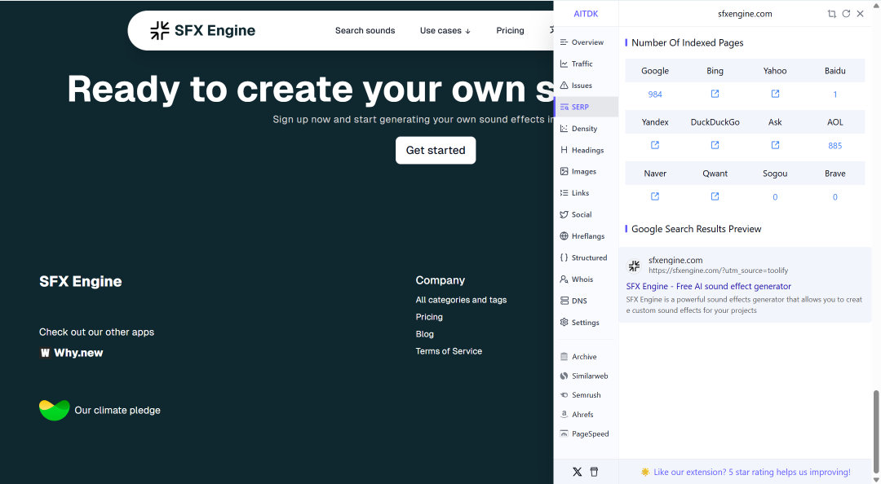Click Pricing in the Company footer
This screenshot has width=881, height=484.
pos(429,317)
